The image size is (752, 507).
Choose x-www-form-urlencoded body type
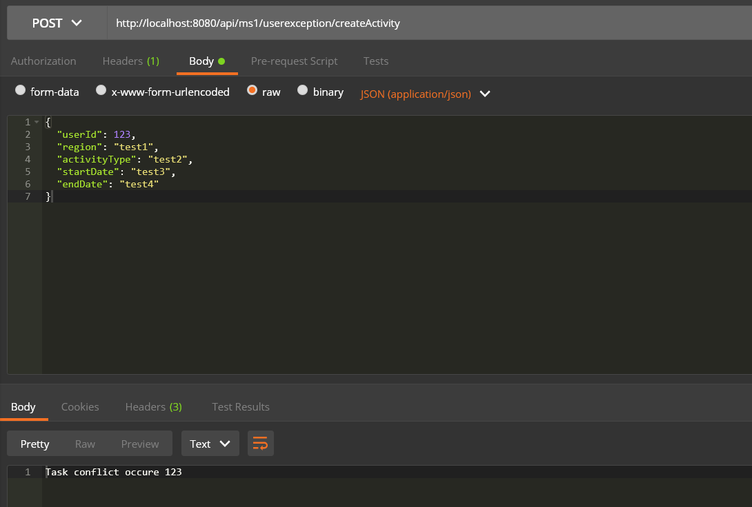101,91
